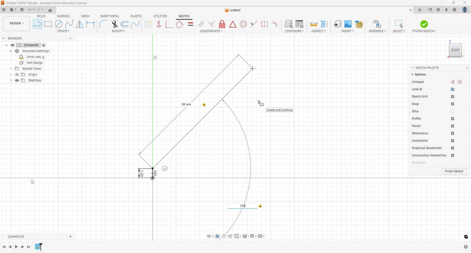Toggle the Projected Geometries checkbox
Image resolution: width=471 pixels, height=253 pixels.
pyautogui.click(x=453, y=148)
